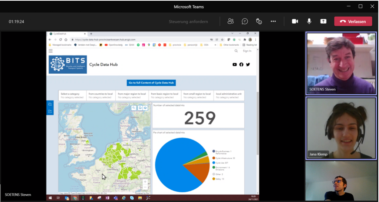This screenshot has width=379, height=202.
Task: Open Skype from the shared taskbar
Action: click(x=132, y=198)
